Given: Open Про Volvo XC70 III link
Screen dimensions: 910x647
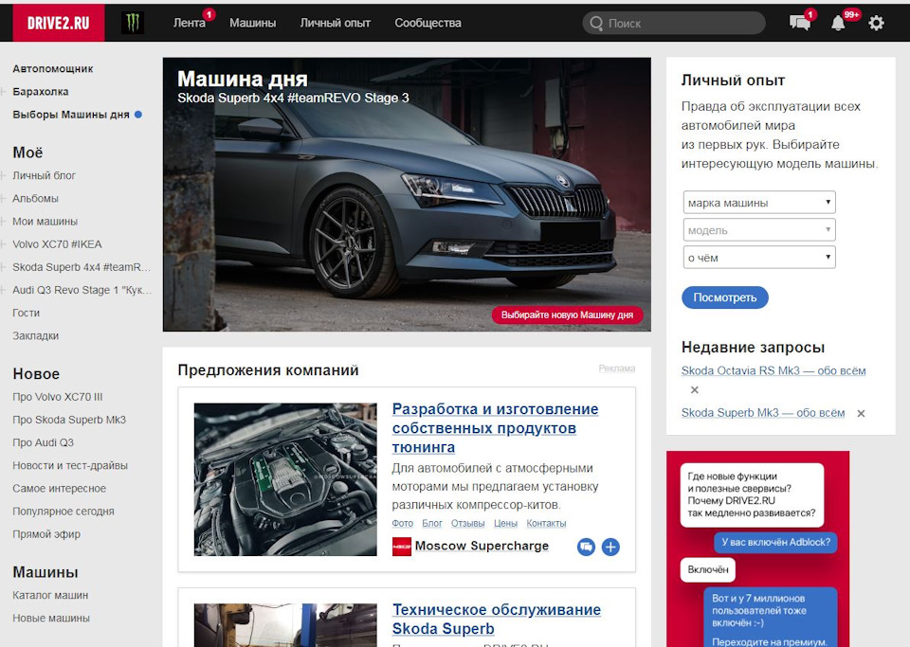Looking at the screenshot, I should coord(58,397).
